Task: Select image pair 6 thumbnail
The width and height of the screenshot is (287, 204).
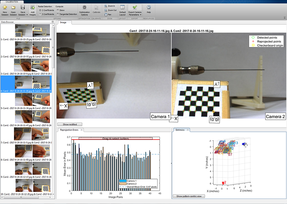Action: [32, 117]
